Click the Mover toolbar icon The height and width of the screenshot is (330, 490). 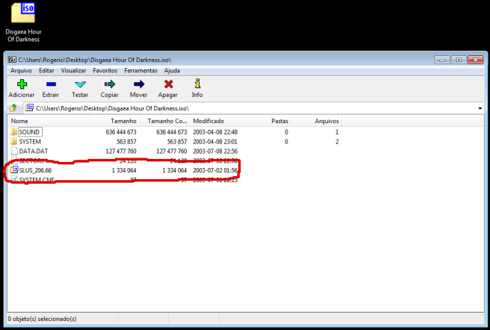coord(138,84)
